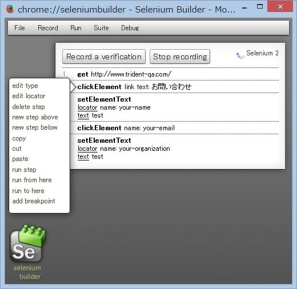Click the Selenium Builder logo icon

[28, 243]
